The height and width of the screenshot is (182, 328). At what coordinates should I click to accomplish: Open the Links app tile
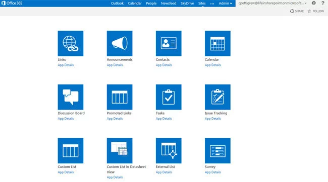tap(71, 43)
